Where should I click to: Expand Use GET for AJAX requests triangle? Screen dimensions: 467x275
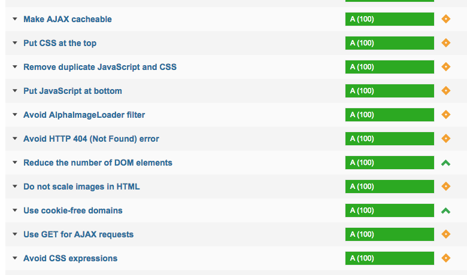click(x=15, y=234)
